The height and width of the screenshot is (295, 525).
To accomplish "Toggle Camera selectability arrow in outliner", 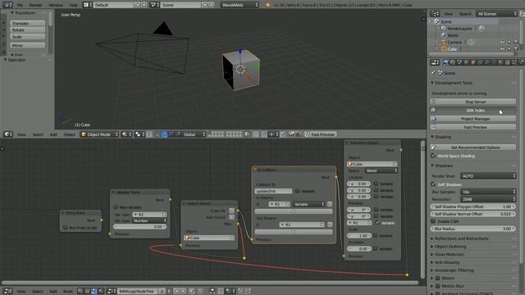I will (x=509, y=42).
